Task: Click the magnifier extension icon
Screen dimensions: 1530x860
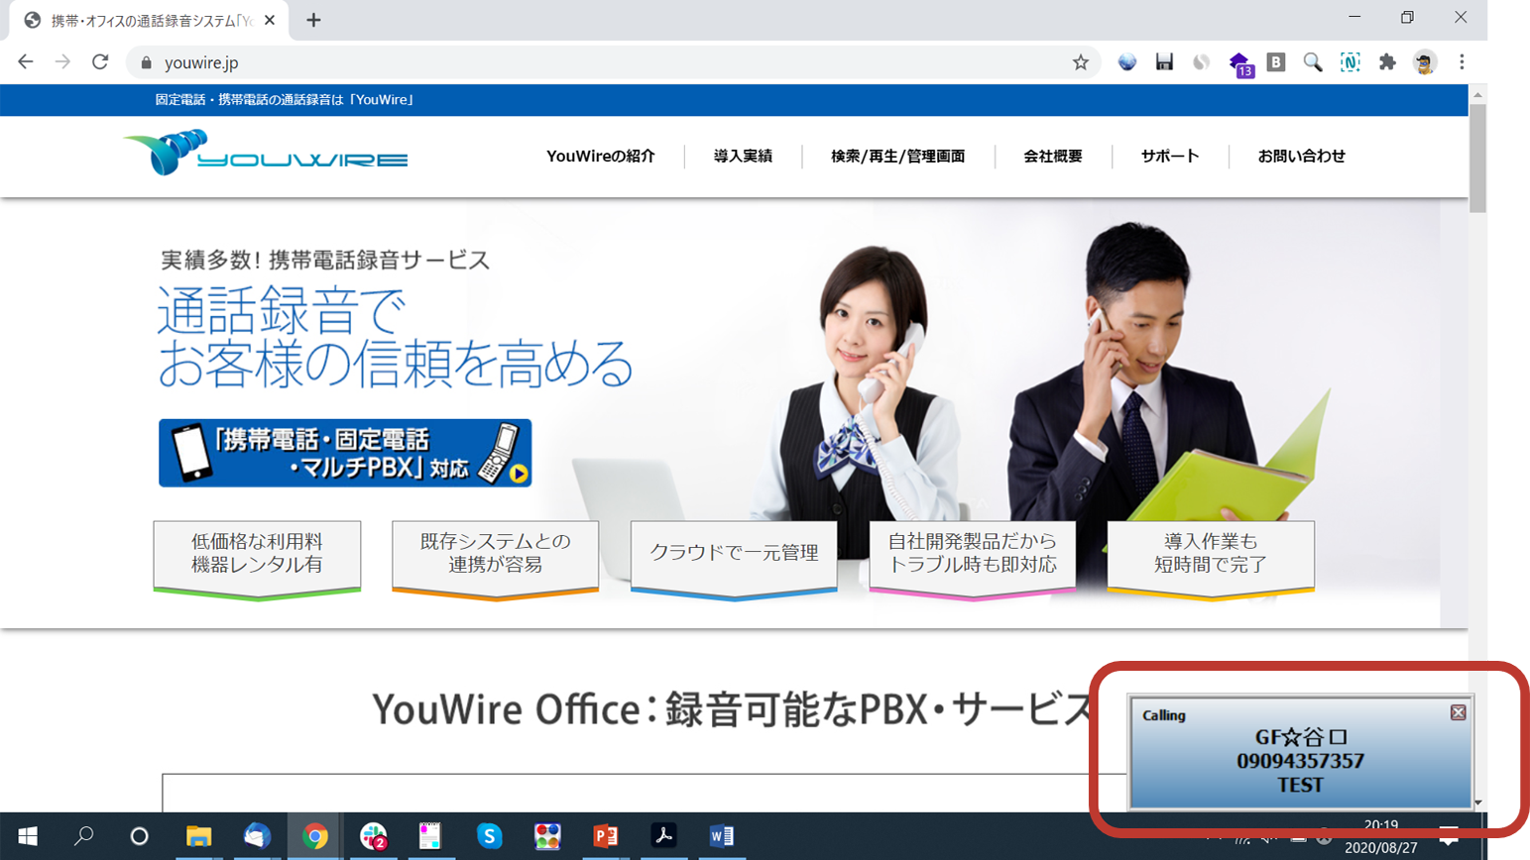Action: pos(1313,62)
